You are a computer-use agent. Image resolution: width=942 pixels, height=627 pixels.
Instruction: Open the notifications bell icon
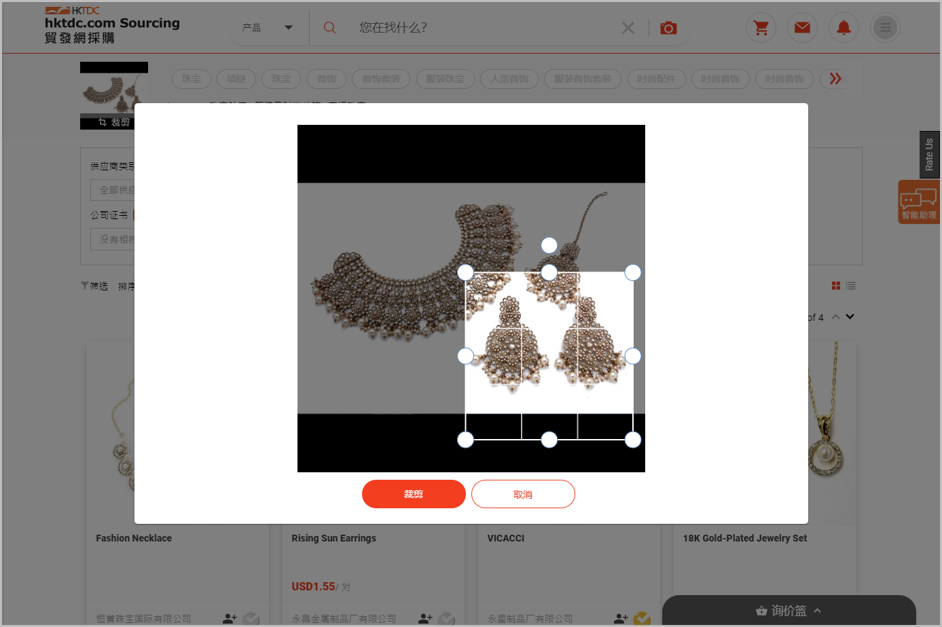[844, 28]
